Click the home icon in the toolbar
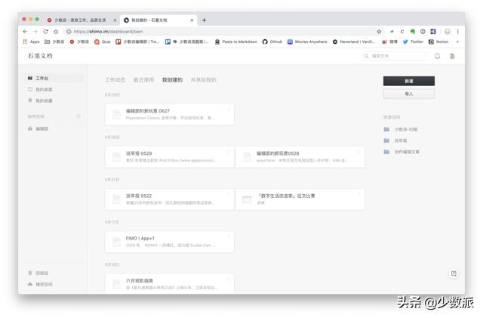The image size is (483, 318). point(56,32)
